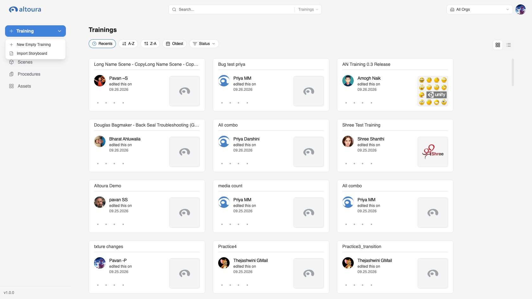Sort trainings by Oldest
Viewport: 532px width, 299px height.
(x=174, y=44)
